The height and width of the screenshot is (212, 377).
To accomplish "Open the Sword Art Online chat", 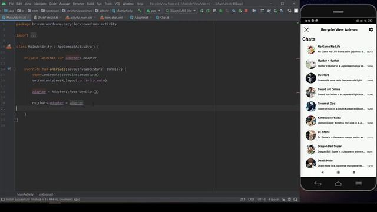I will point(338,92).
